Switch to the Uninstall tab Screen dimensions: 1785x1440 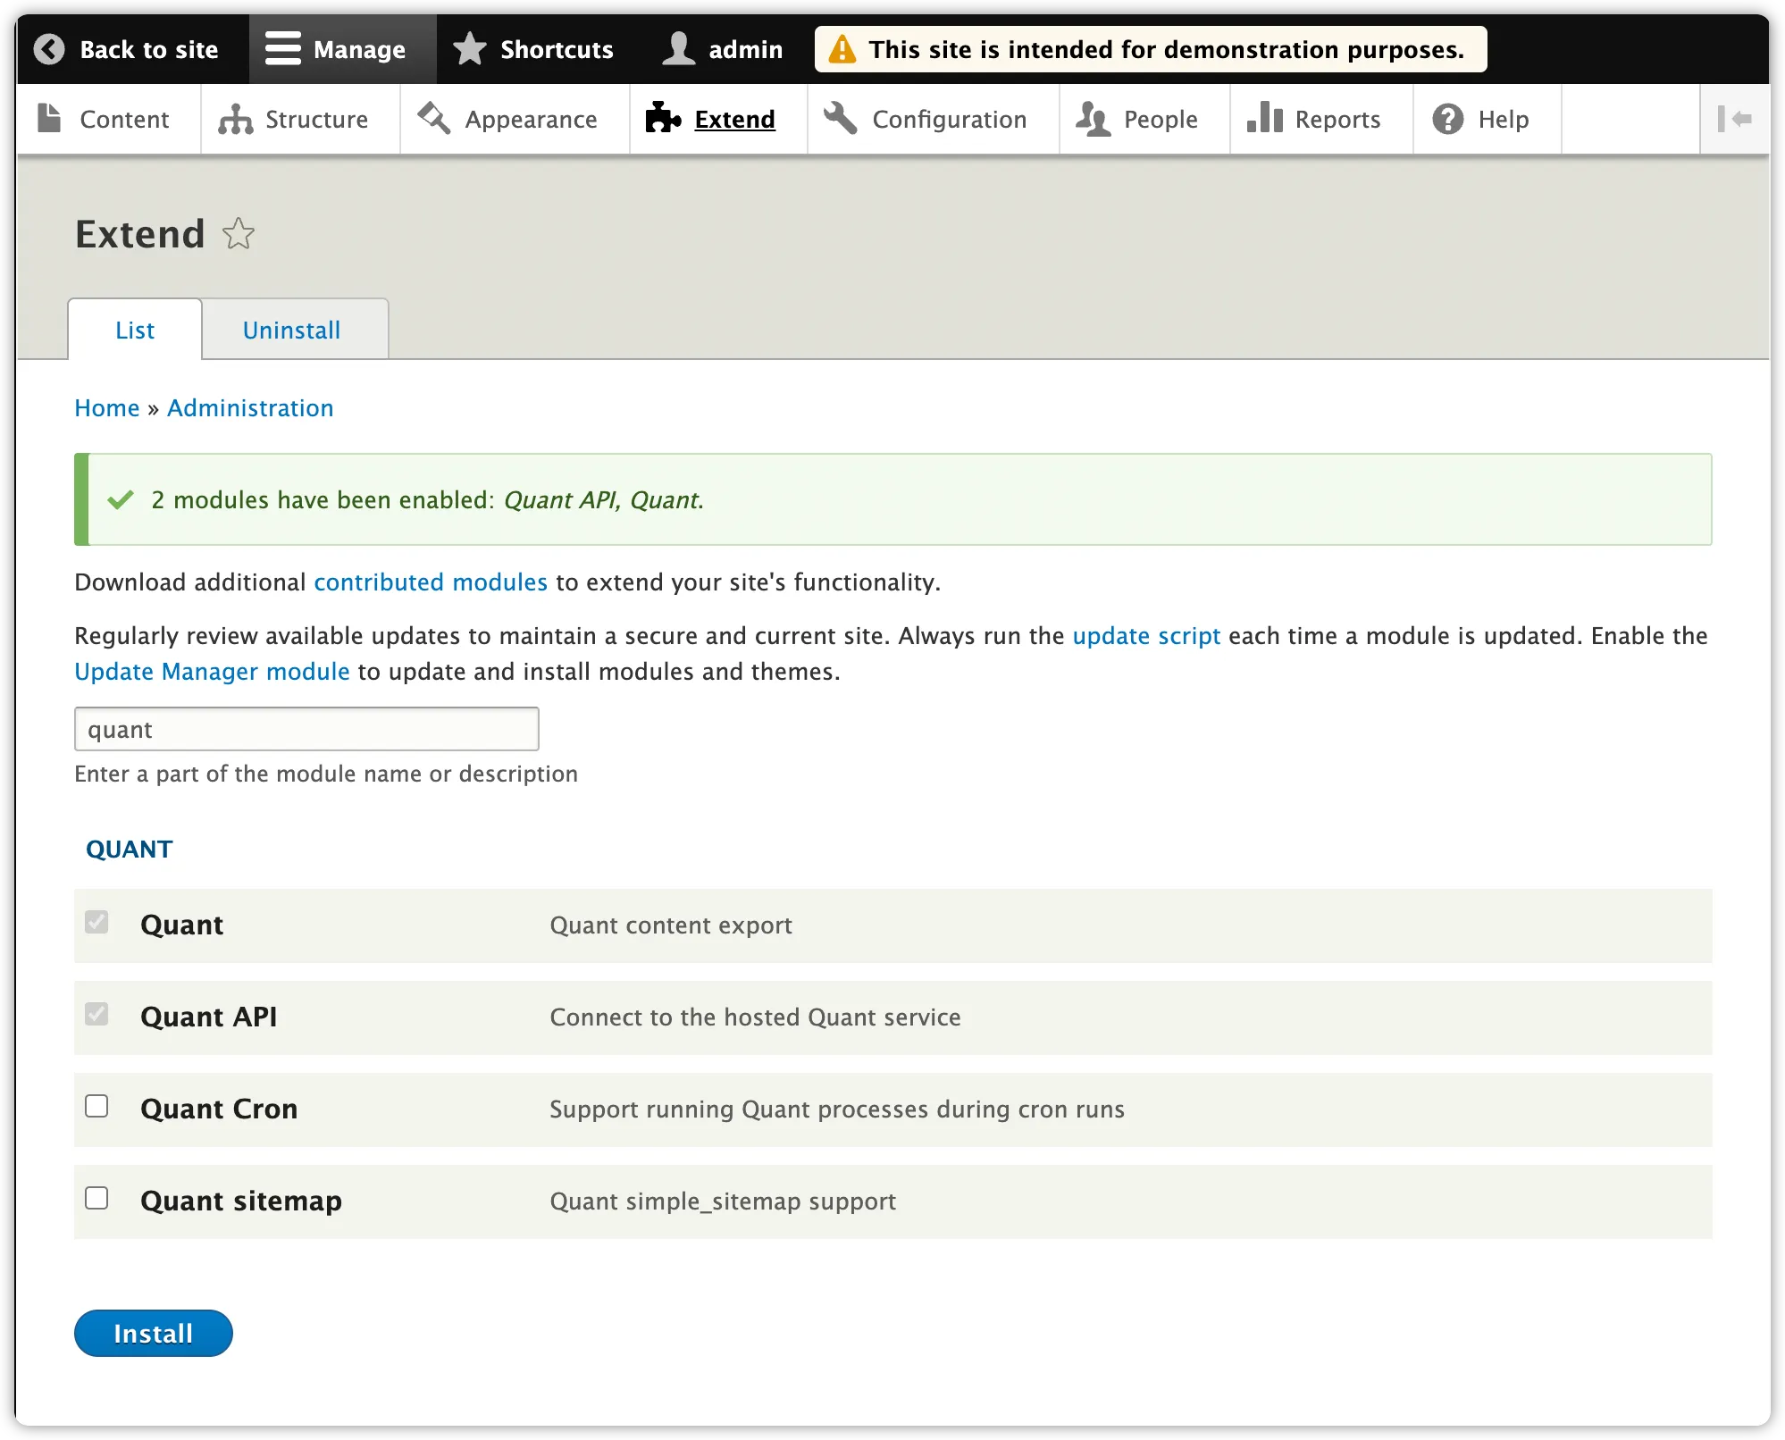click(290, 329)
